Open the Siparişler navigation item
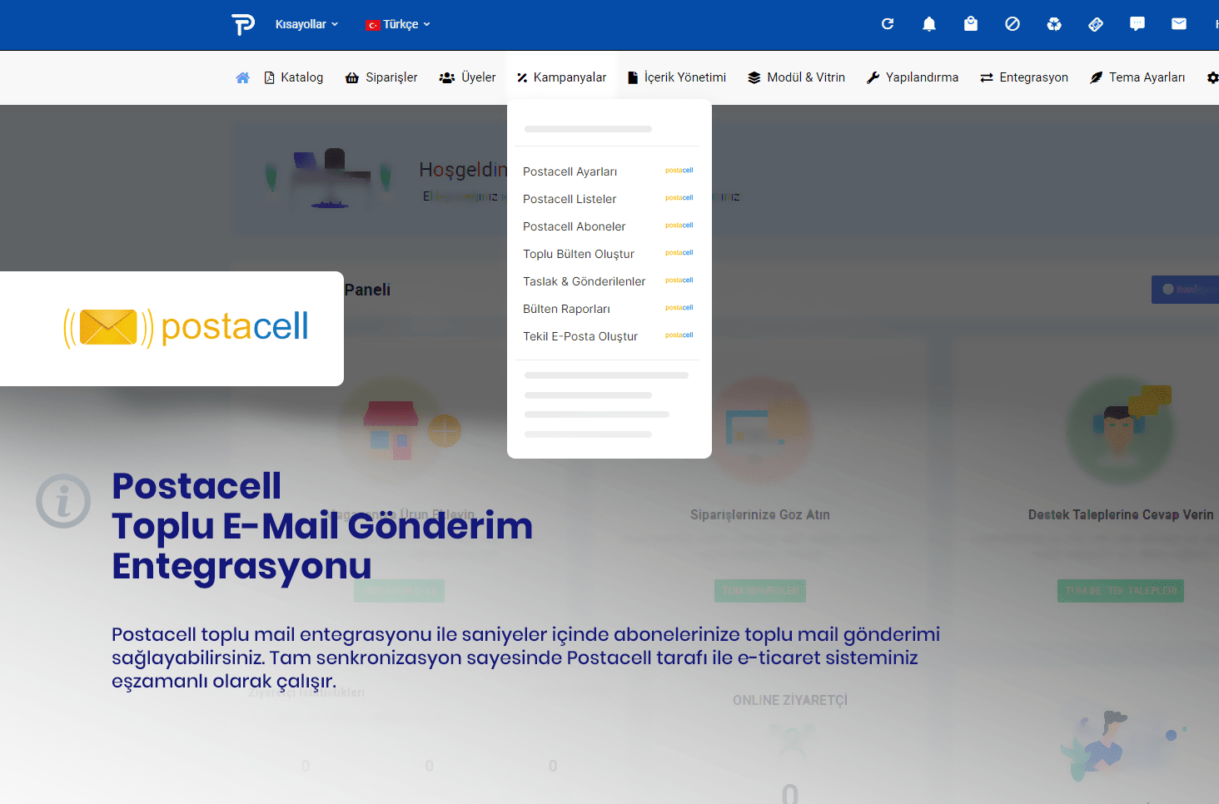Image resolution: width=1219 pixels, height=804 pixels. 381,77
